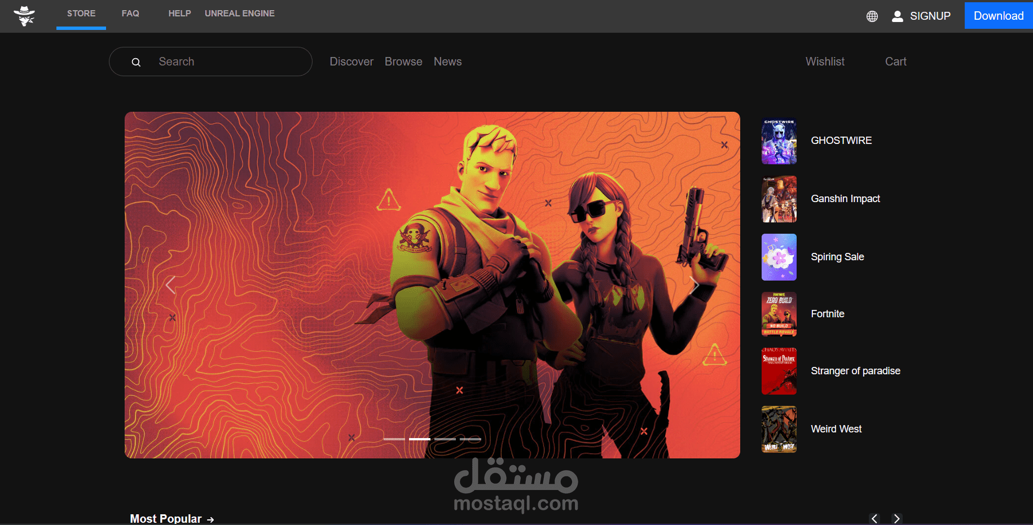This screenshot has height=525, width=1033.
Task: Open the Spring Sale flower thumbnail
Action: [x=779, y=257]
